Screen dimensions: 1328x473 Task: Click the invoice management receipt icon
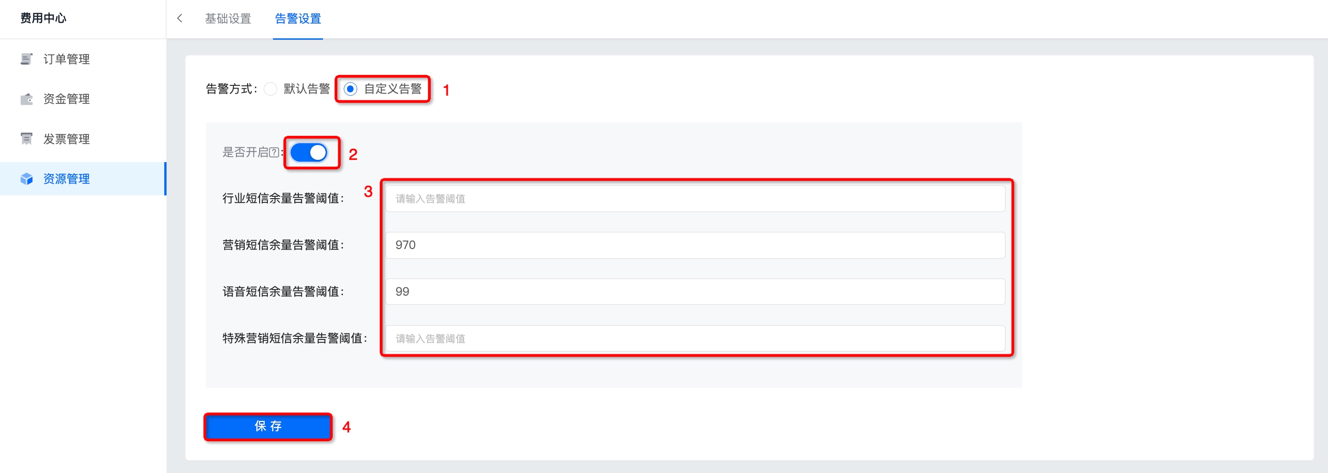tap(26, 139)
